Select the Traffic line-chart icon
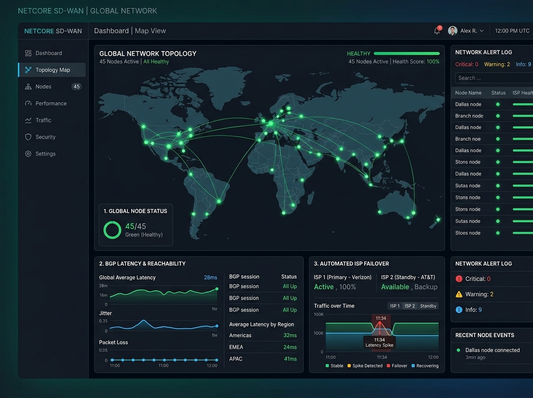The width and height of the screenshot is (533, 398). click(28, 120)
